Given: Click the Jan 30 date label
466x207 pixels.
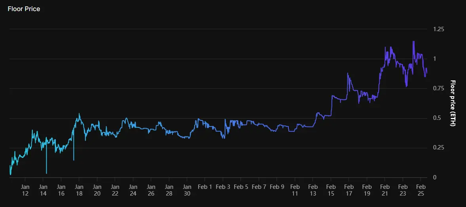Looking at the screenshot, I should coord(187,190).
